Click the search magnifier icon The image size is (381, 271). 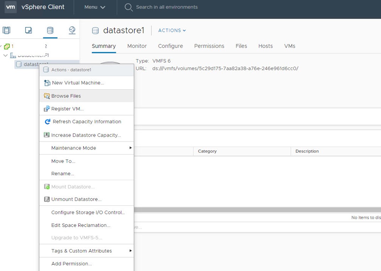[x=129, y=7]
